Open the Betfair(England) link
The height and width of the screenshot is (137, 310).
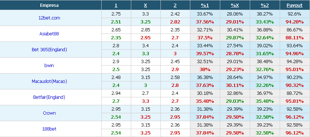(49, 97)
